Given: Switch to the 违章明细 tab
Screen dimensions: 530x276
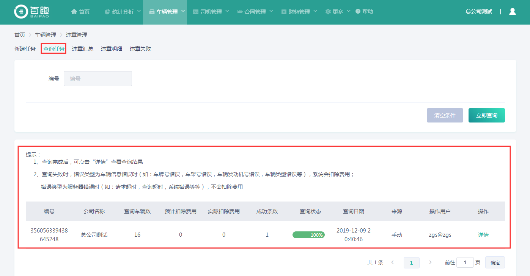Looking at the screenshot, I should pos(112,49).
